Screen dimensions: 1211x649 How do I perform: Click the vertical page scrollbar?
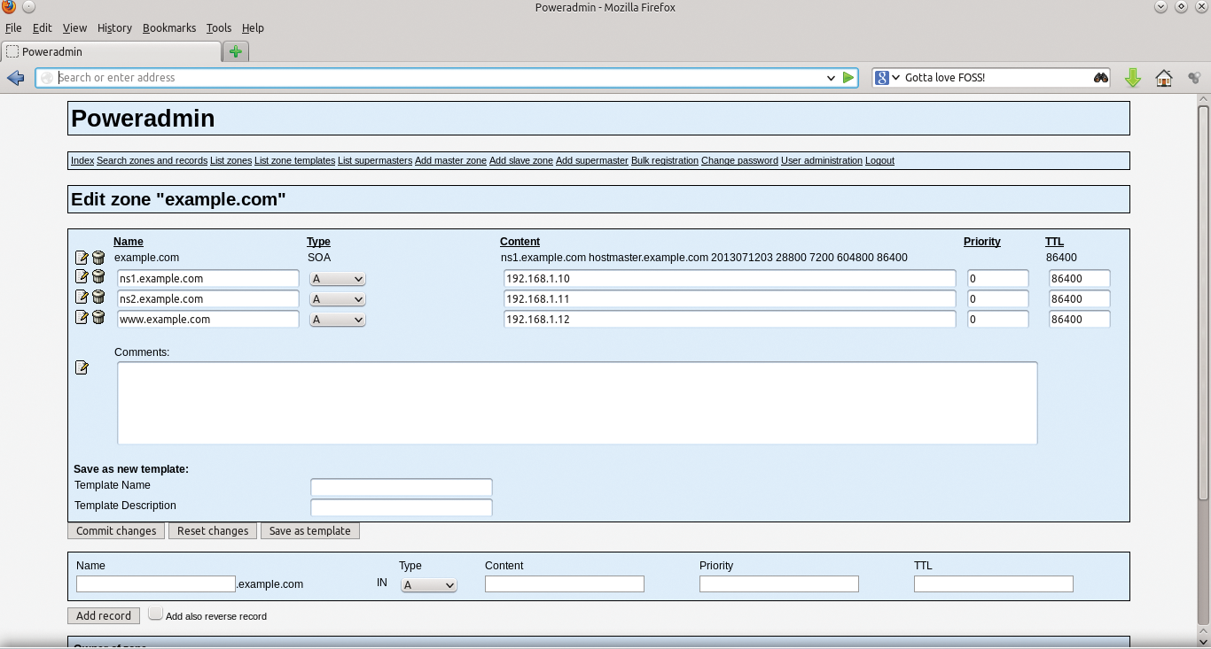pyautogui.click(x=1203, y=301)
